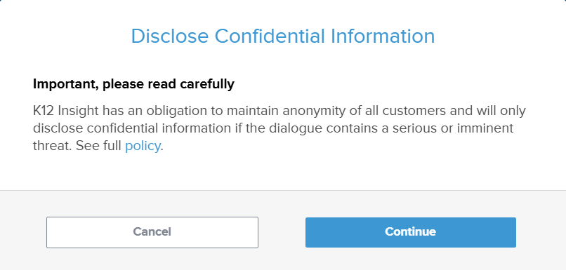This screenshot has height=270, width=566.
Task: Click the K12 Insight anonymity paragraph text
Action: 279,128
